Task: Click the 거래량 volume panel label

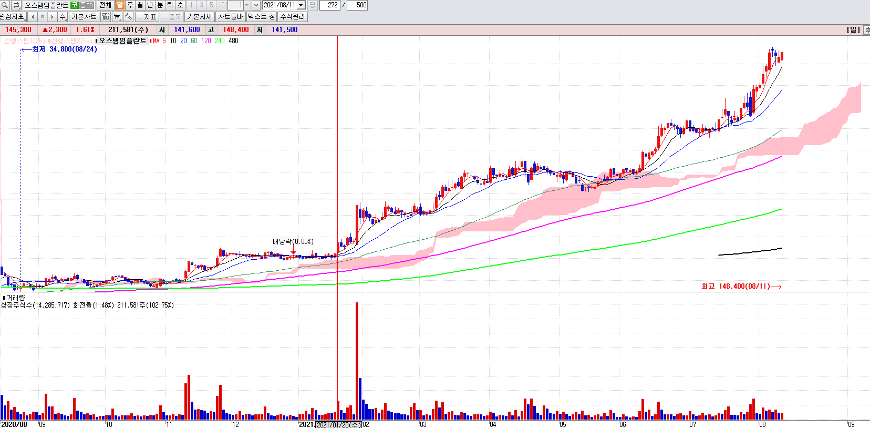Action: [15, 298]
